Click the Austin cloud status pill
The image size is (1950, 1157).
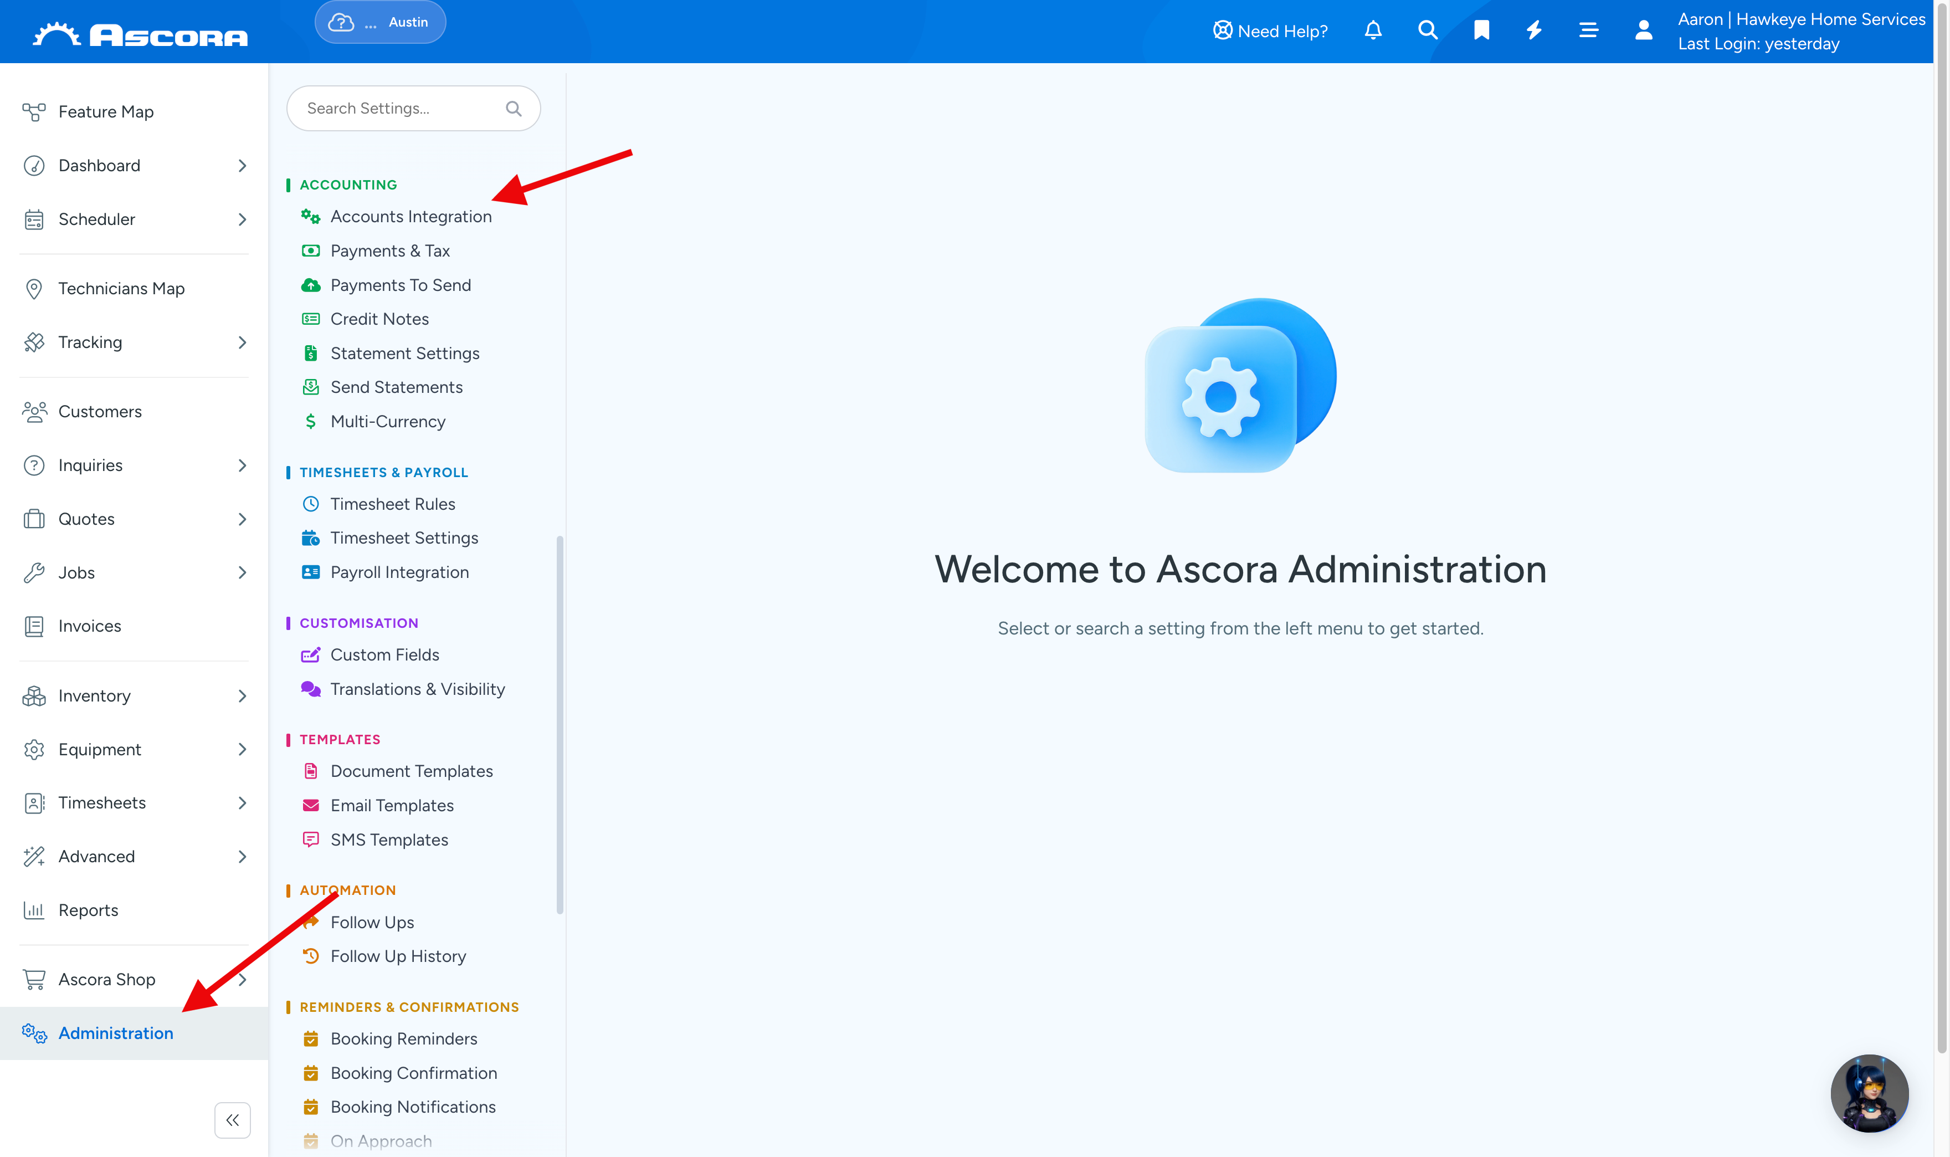click(381, 23)
